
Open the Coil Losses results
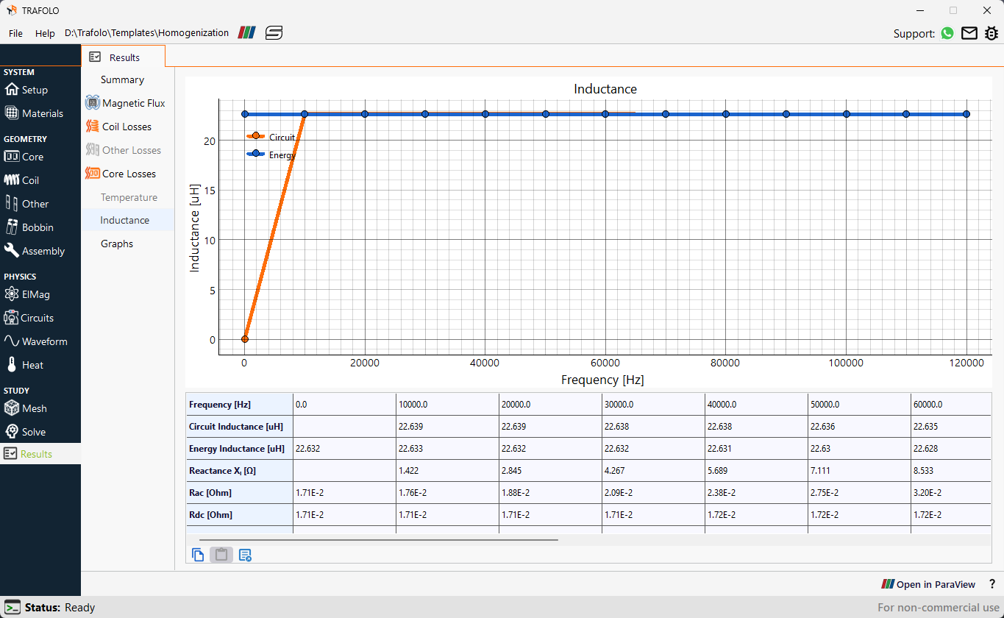pos(118,127)
